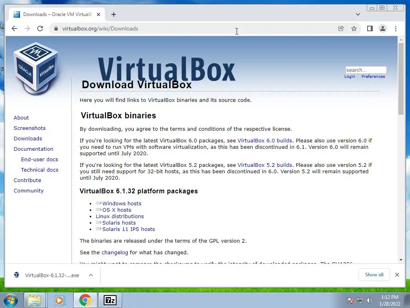
Task: Download the Solaris hosts package
Action: click(119, 223)
